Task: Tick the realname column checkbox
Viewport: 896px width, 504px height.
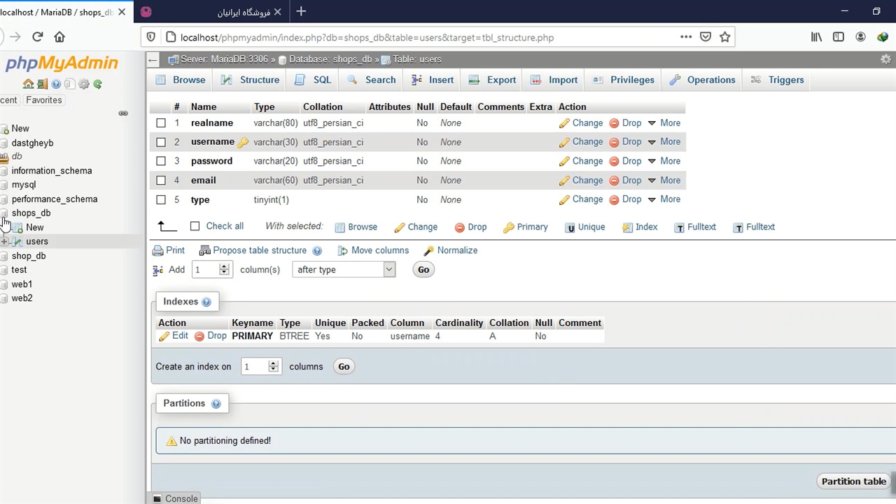Action: point(161,123)
